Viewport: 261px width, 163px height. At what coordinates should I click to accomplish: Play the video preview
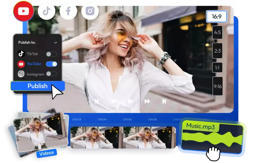(131, 101)
